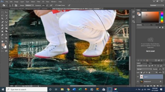The width and height of the screenshot is (165, 92).
Task: Hide Layer 1 using its eye icon
Action: 138,77
